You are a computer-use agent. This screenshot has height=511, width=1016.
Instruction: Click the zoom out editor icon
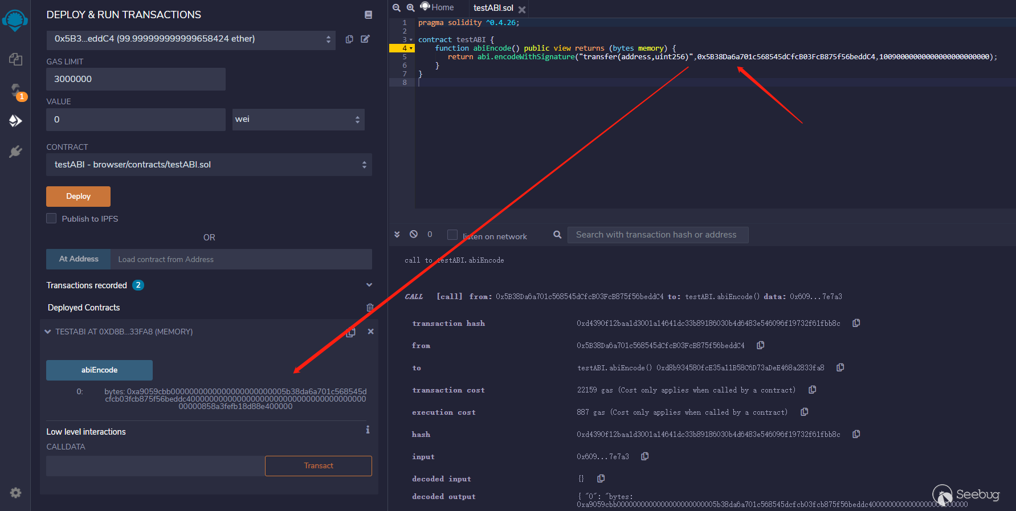[397, 8]
